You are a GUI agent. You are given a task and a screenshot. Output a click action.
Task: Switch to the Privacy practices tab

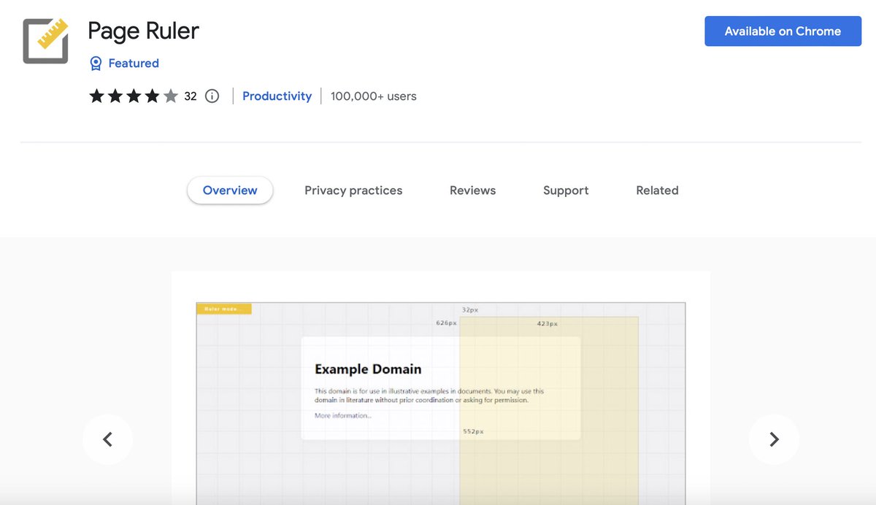pyautogui.click(x=353, y=190)
